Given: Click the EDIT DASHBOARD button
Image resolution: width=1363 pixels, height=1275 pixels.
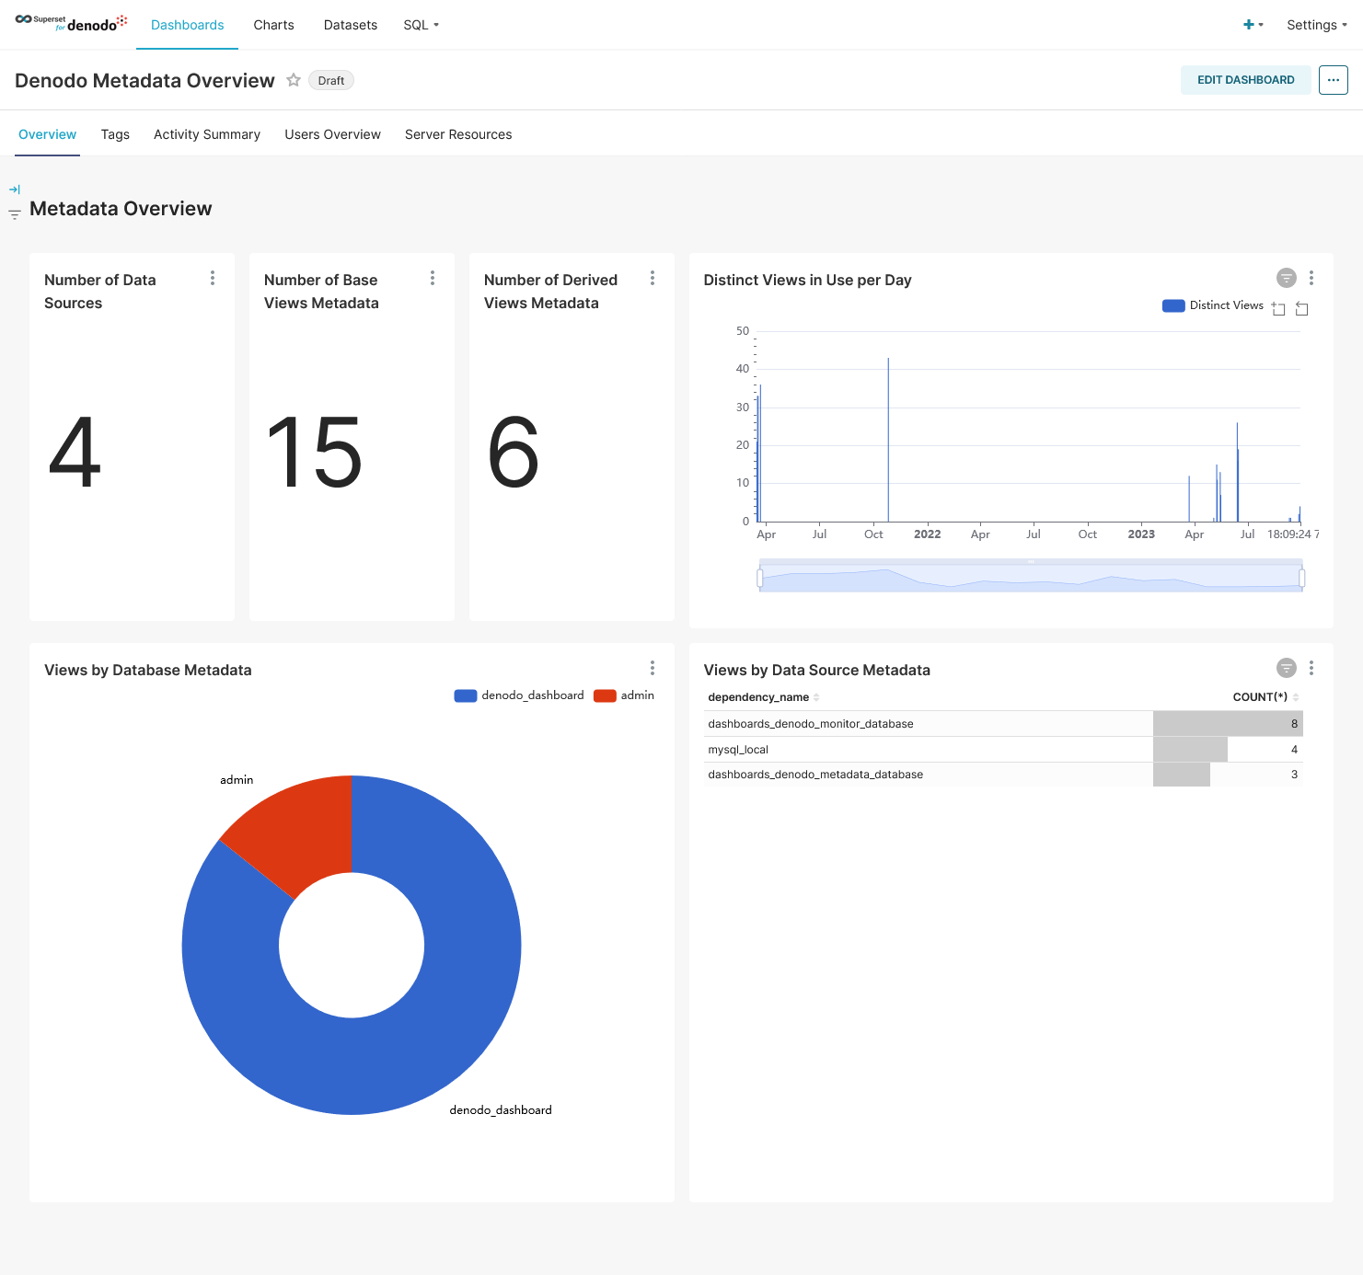Looking at the screenshot, I should (x=1246, y=80).
